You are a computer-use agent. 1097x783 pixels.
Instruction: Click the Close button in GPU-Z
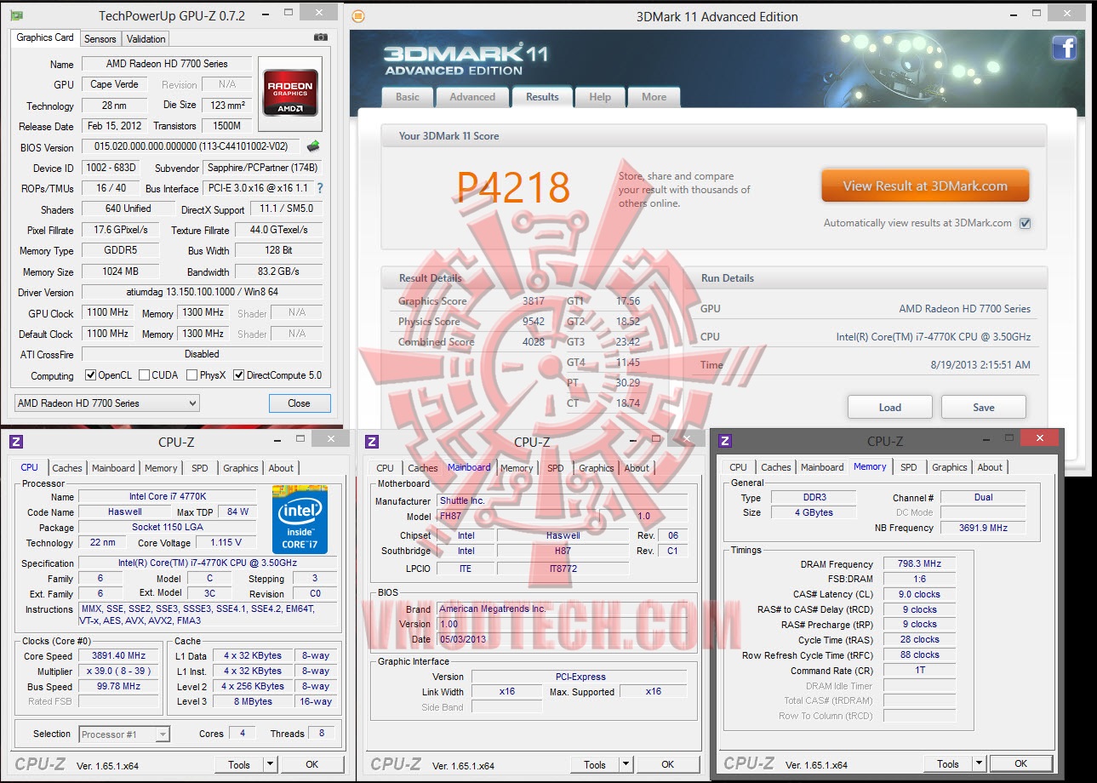pos(300,403)
